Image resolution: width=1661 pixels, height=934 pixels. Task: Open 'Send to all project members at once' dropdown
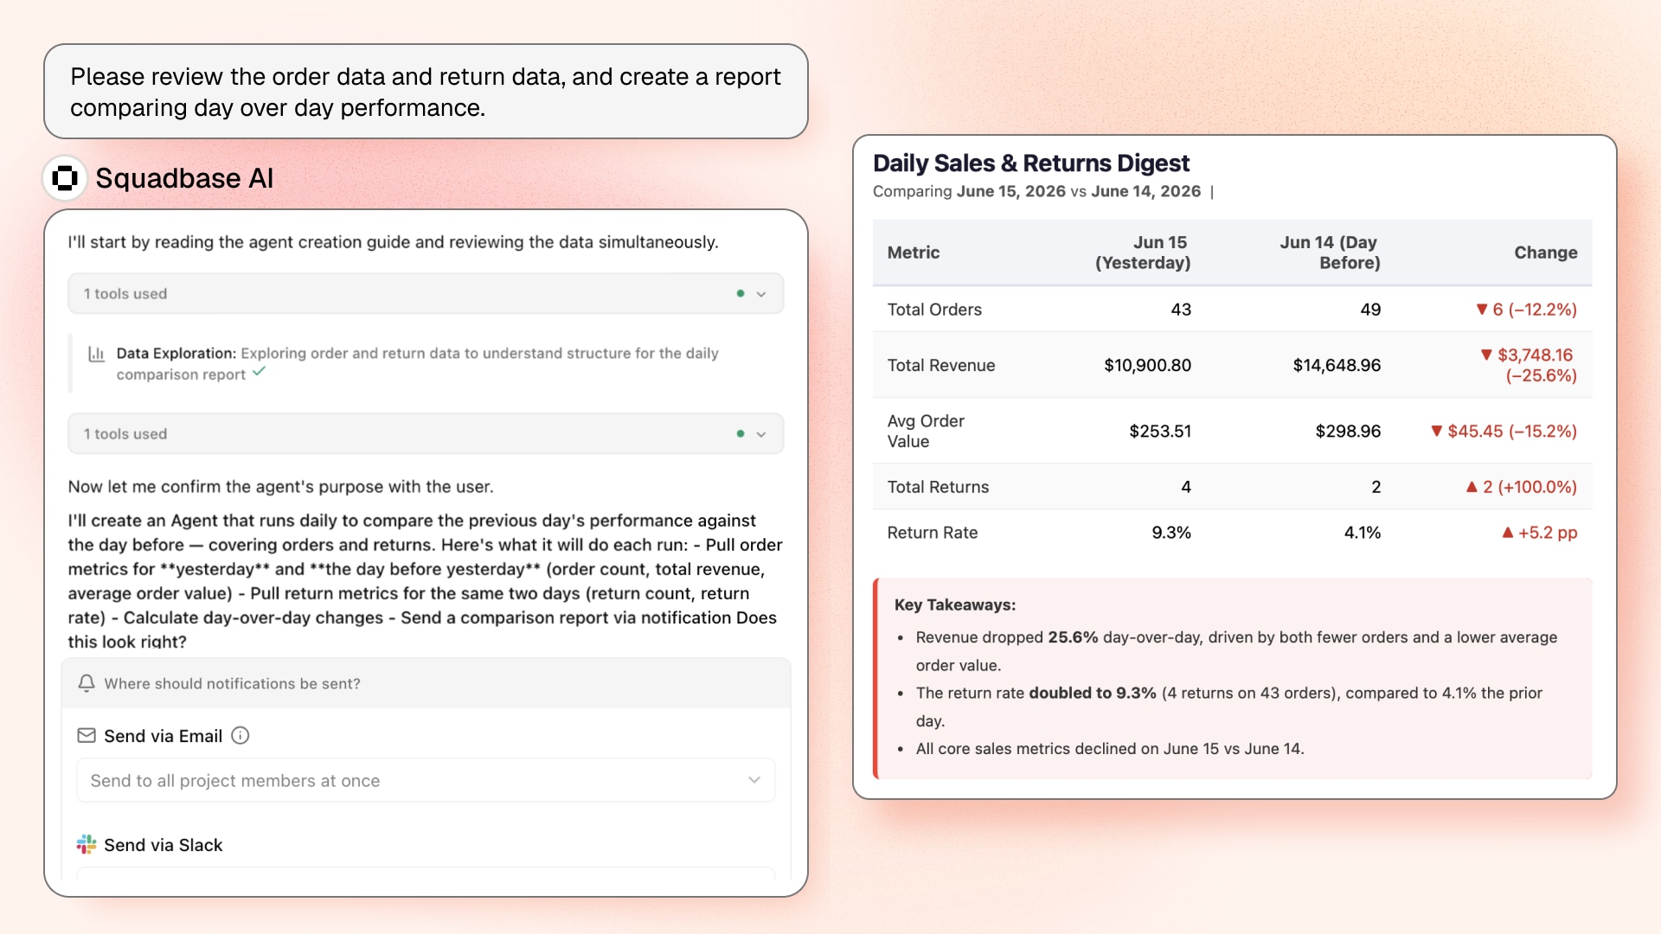(426, 780)
